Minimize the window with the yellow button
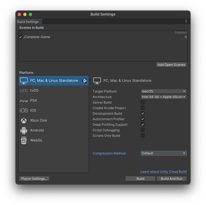Viewport: 206px width, 205px height. 25,14
